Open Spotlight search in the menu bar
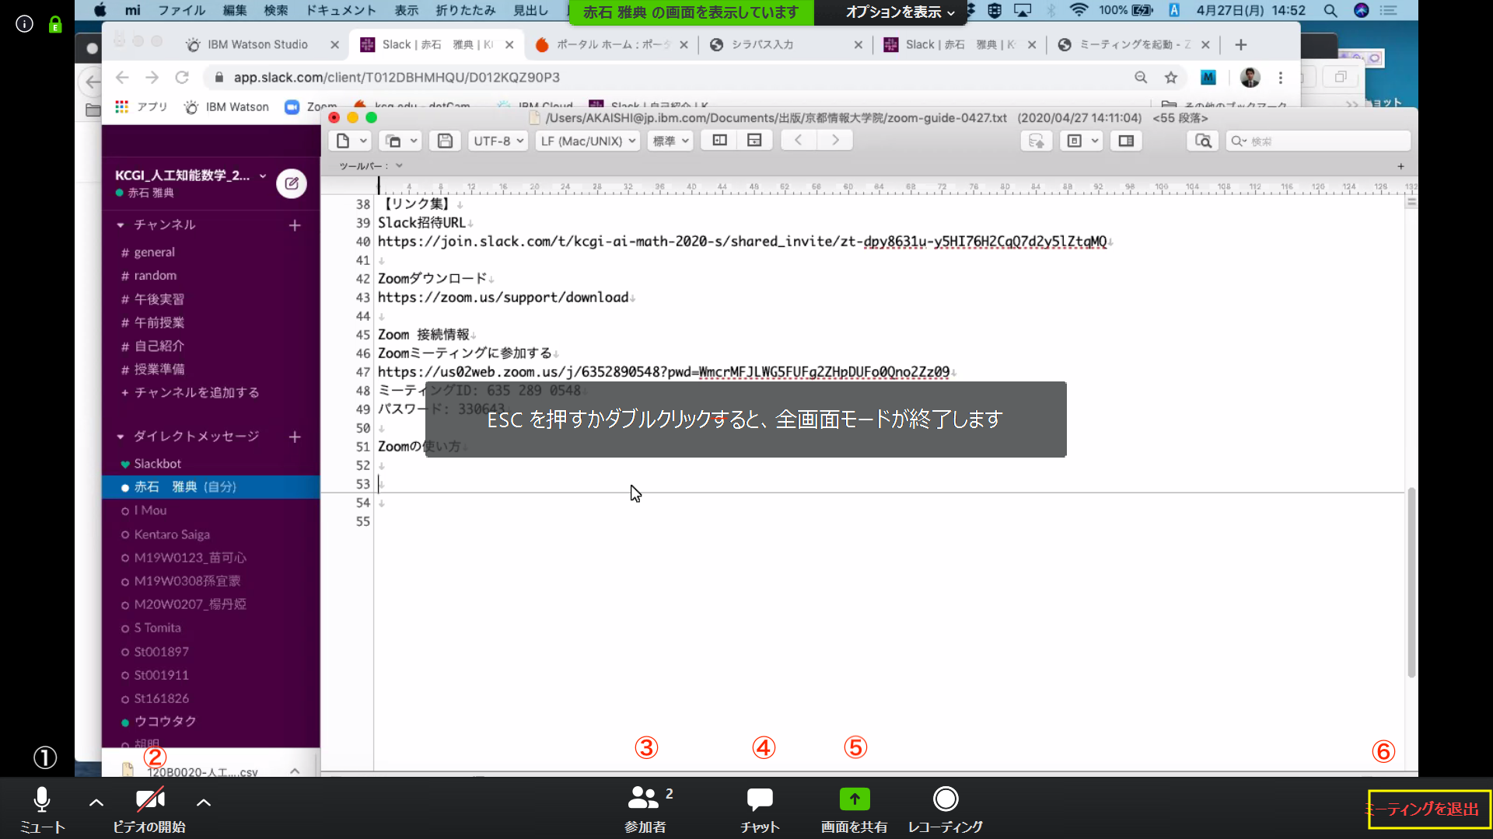Image resolution: width=1493 pixels, height=839 pixels. pos(1330,11)
